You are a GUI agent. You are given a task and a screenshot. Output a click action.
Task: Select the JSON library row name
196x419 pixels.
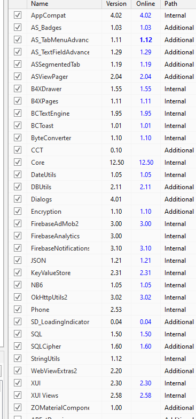pyautogui.click(x=38, y=261)
